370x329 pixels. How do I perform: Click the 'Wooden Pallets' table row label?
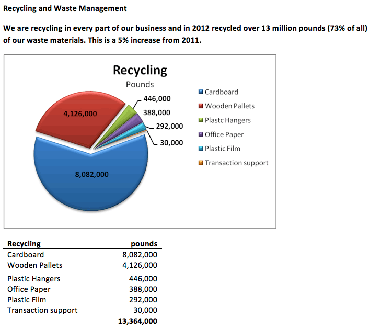pos(34,265)
